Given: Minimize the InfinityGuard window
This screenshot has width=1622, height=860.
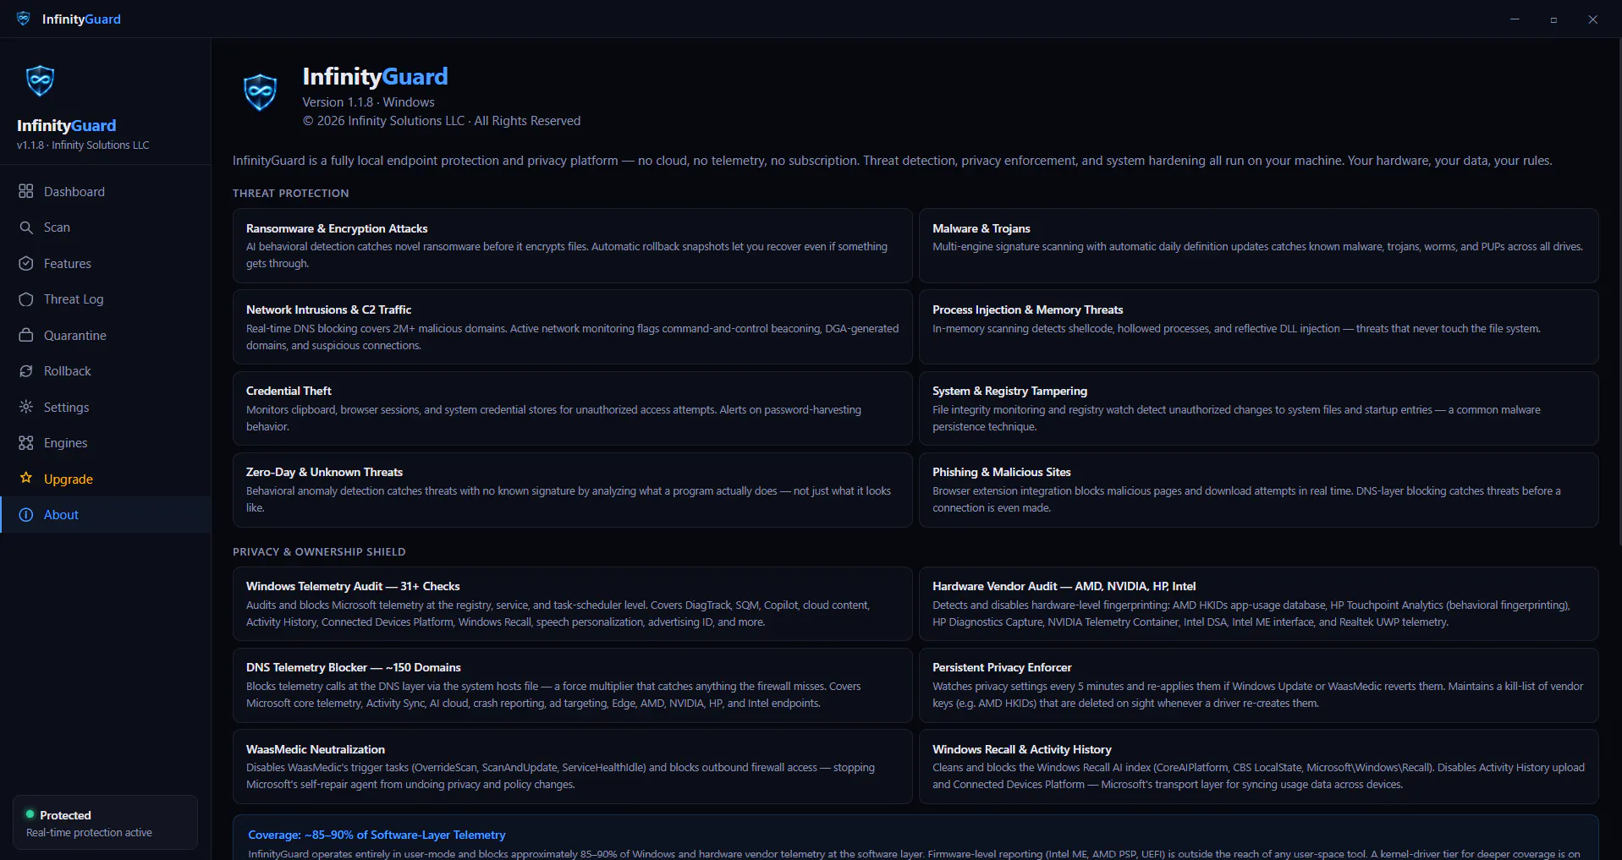Looking at the screenshot, I should tap(1515, 19).
